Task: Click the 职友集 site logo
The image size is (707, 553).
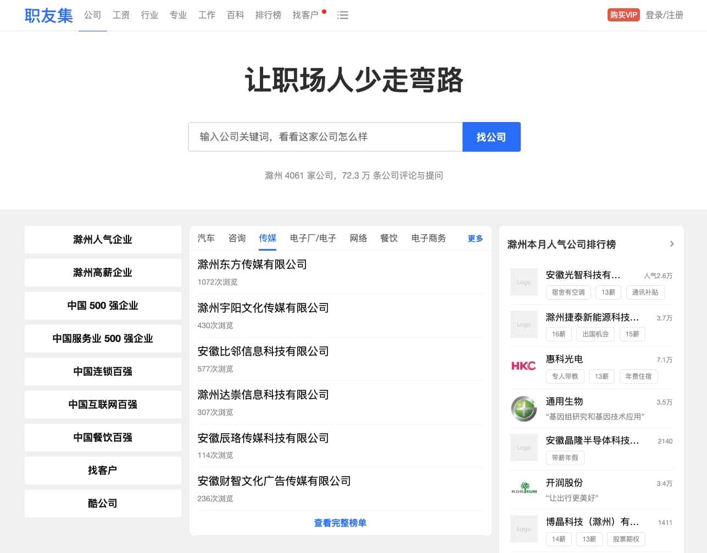Action: click(x=48, y=15)
